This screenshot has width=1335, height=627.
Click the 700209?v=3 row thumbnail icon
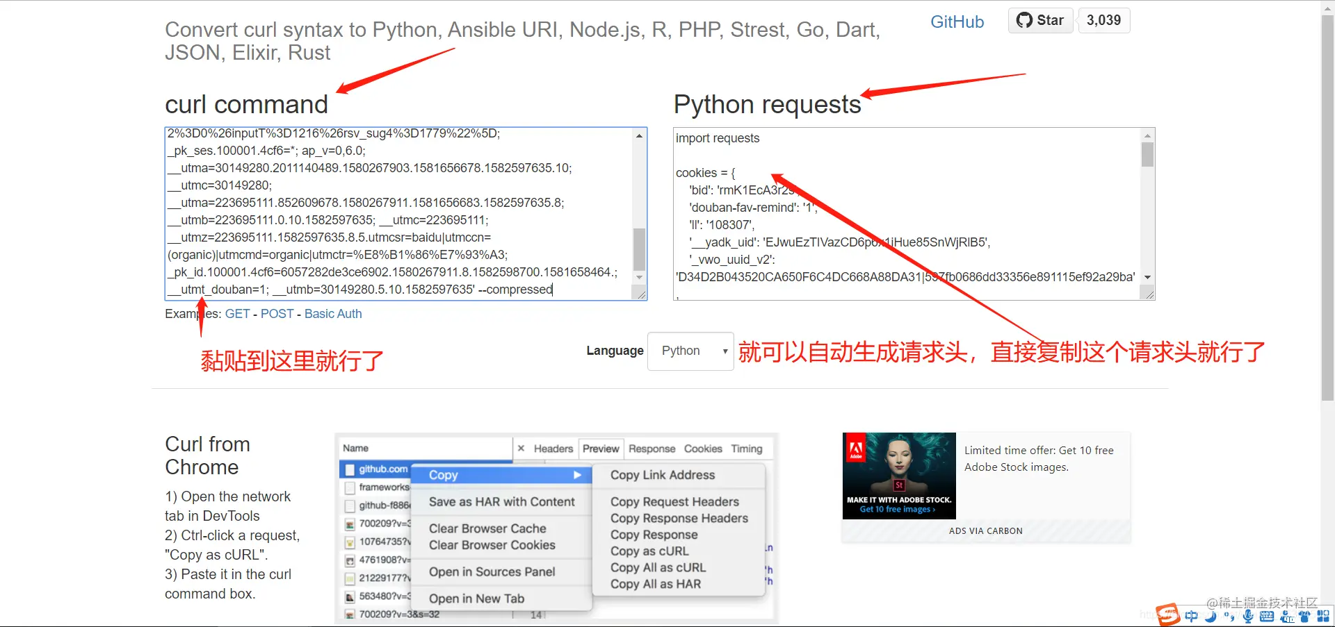350,524
